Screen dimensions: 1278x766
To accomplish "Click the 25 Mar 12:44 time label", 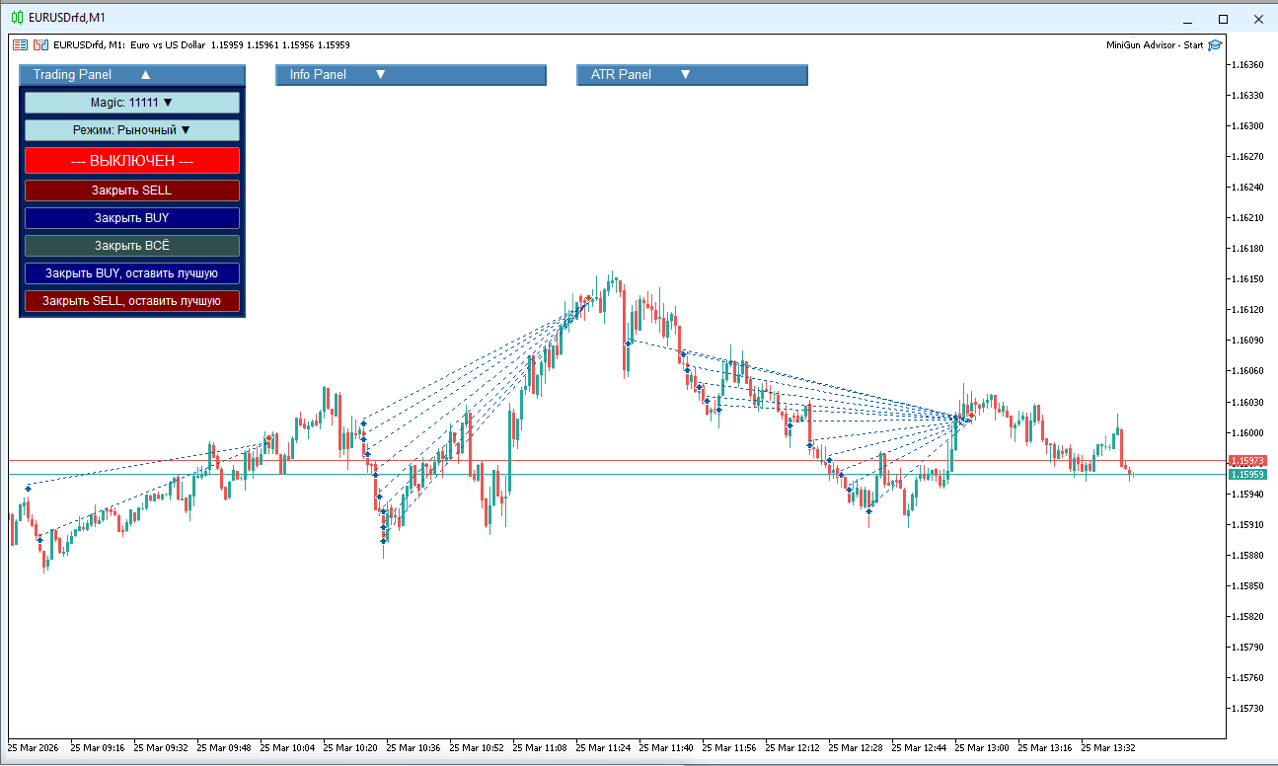I will [920, 748].
